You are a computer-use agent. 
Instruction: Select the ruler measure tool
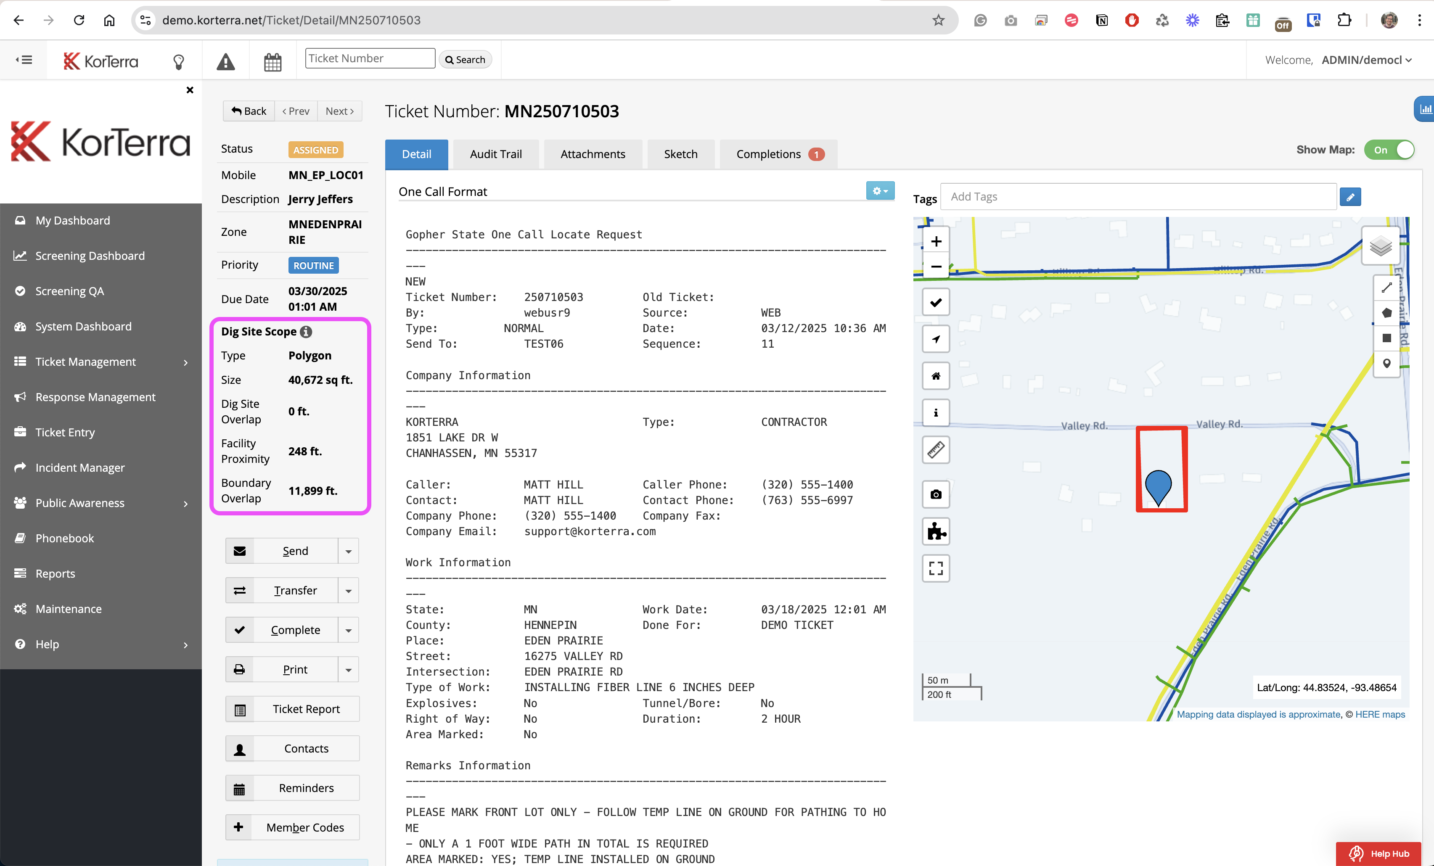coord(936,449)
